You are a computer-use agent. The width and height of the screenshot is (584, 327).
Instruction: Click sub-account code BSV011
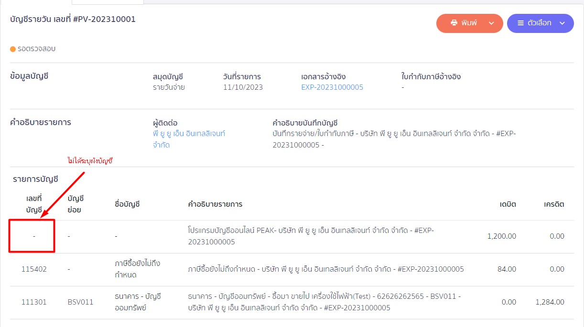click(x=80, y=302)
